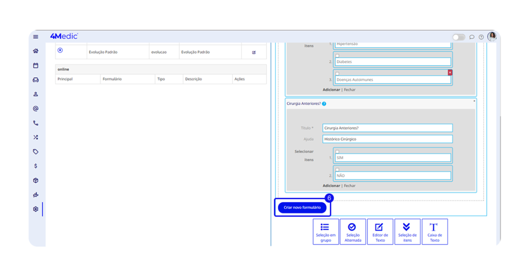Screen dimensions: 529x277
Task: Click Adicionar under the SIM/NÃO items
Action: tap(331, 186)
